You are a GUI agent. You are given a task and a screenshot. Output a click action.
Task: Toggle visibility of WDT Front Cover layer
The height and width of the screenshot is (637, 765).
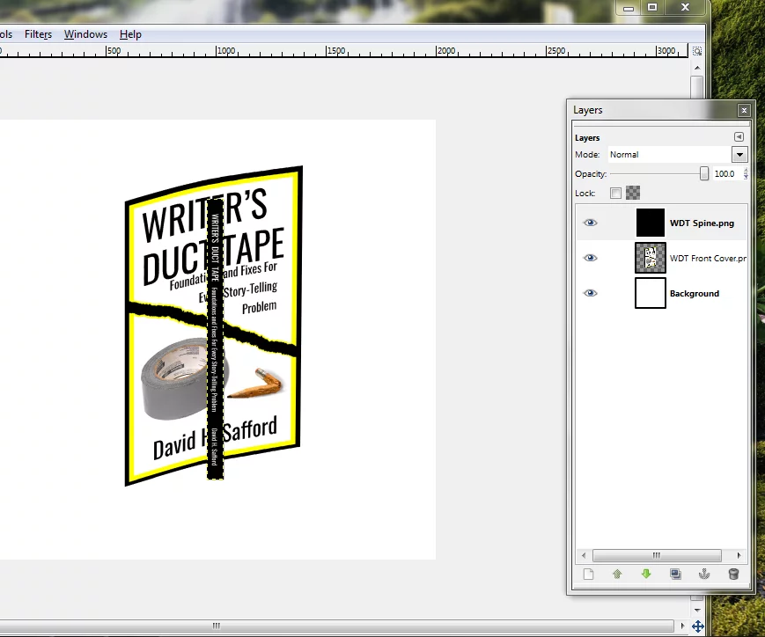[x=590, y=258]
